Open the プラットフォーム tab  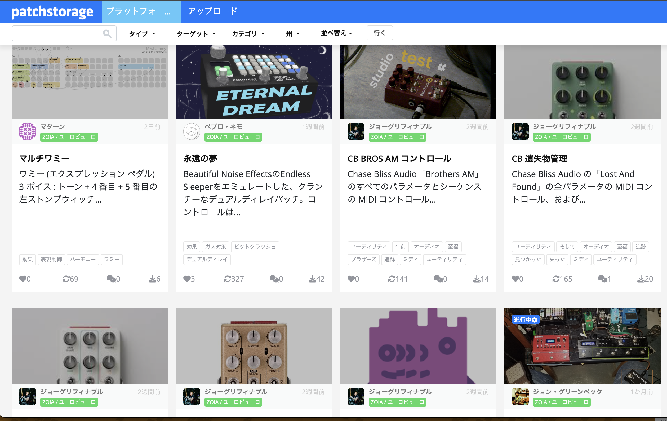[141, 11]
